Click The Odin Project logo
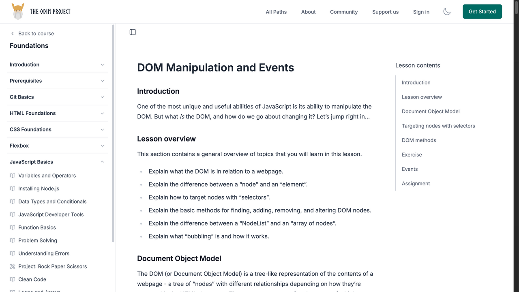The image size is (519, 292). point(41,11)
